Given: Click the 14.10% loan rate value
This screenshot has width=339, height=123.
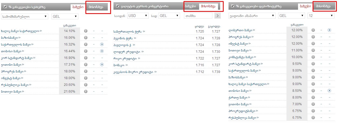Looking at the screenshot, I should pyautogui.click(x=70, y=31).
